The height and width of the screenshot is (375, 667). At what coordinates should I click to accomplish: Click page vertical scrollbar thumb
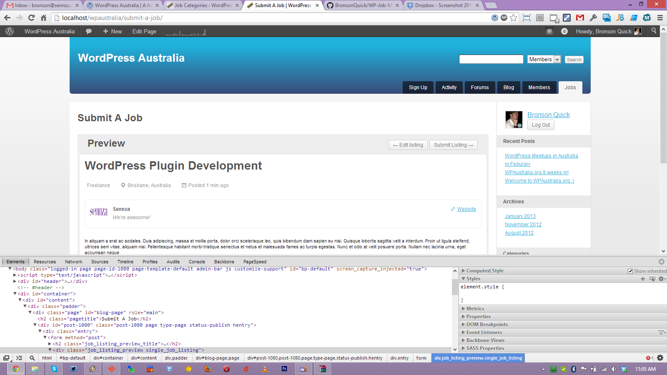coord(663,98)
